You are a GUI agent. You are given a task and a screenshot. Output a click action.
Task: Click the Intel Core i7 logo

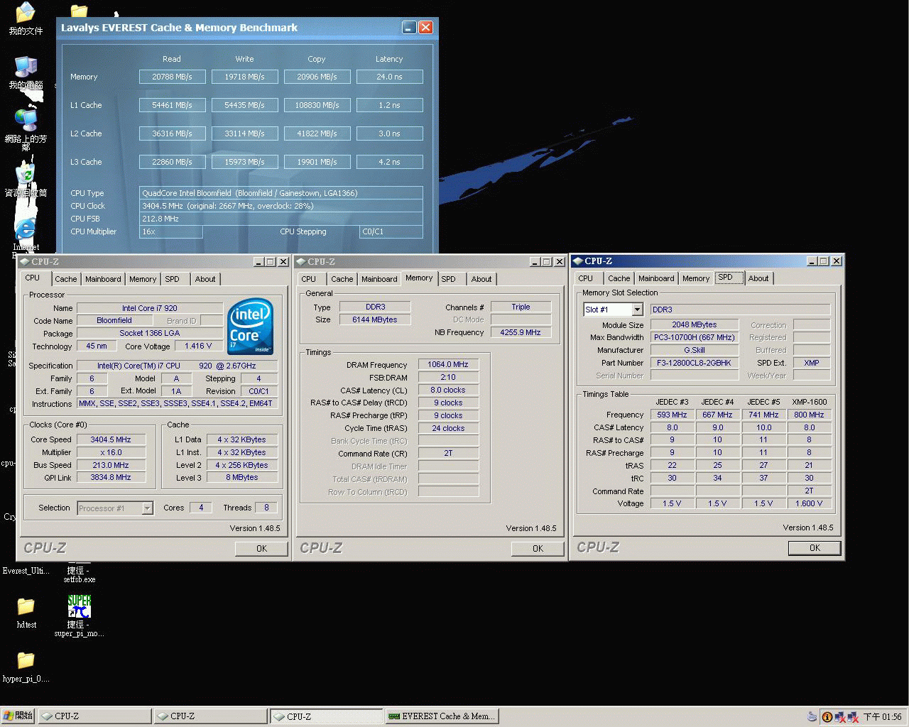(250, 327)
